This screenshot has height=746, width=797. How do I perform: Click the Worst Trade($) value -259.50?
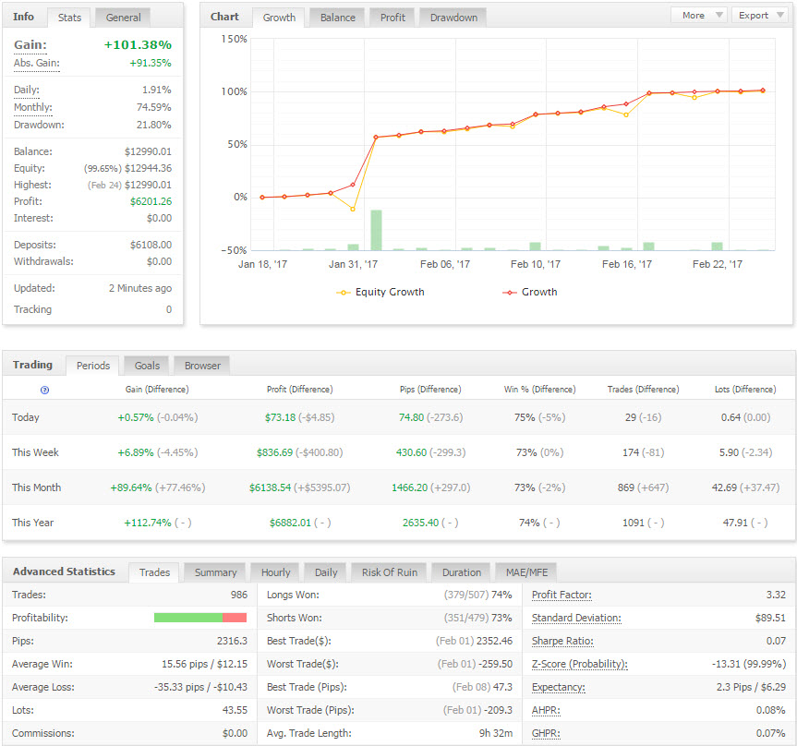point(495,664)
